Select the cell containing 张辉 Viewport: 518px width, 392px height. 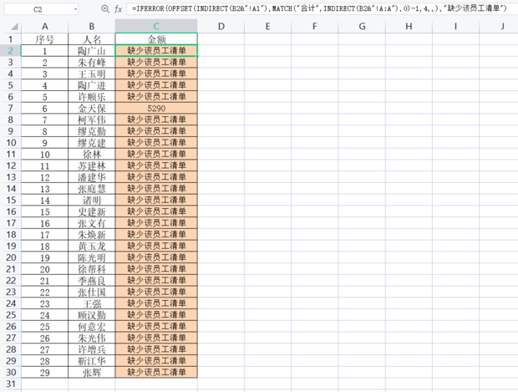(x=92, y=372)
